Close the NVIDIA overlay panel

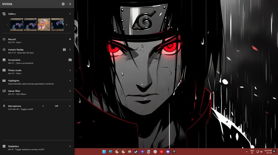click(70, 4)
